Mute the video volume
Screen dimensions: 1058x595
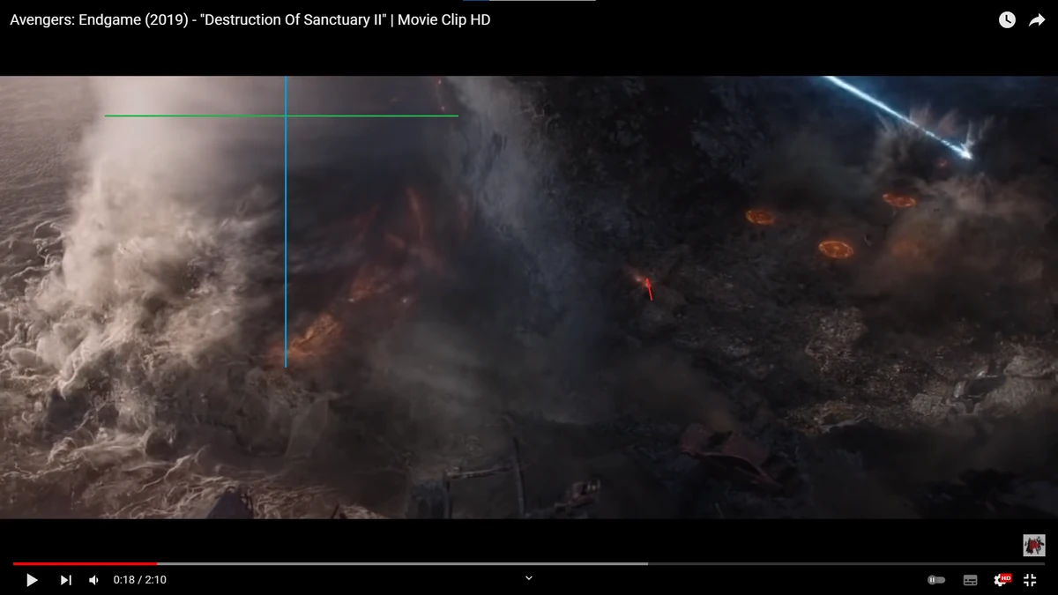[93, 580]
